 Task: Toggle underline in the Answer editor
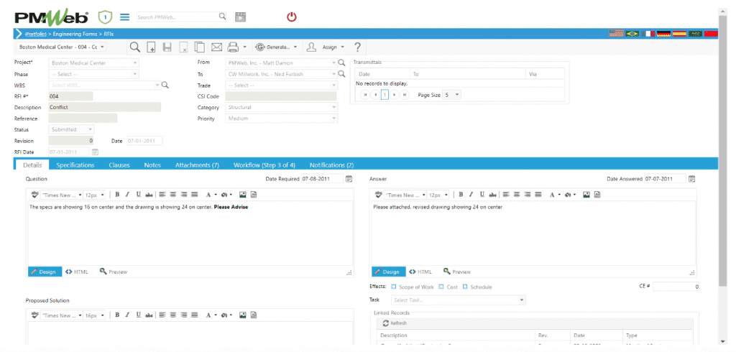[x=482, y=194]
